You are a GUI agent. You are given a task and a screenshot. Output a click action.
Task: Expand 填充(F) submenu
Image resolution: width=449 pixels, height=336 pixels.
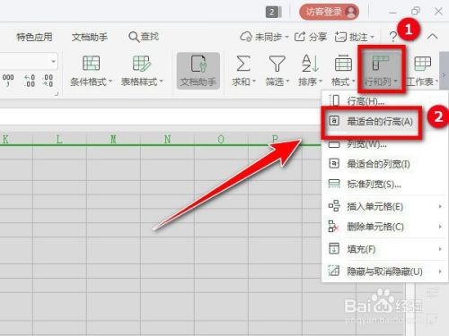[x=384, y=249]
